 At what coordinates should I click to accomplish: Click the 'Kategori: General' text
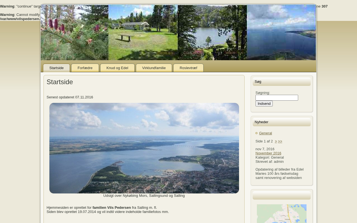[270, 157]
